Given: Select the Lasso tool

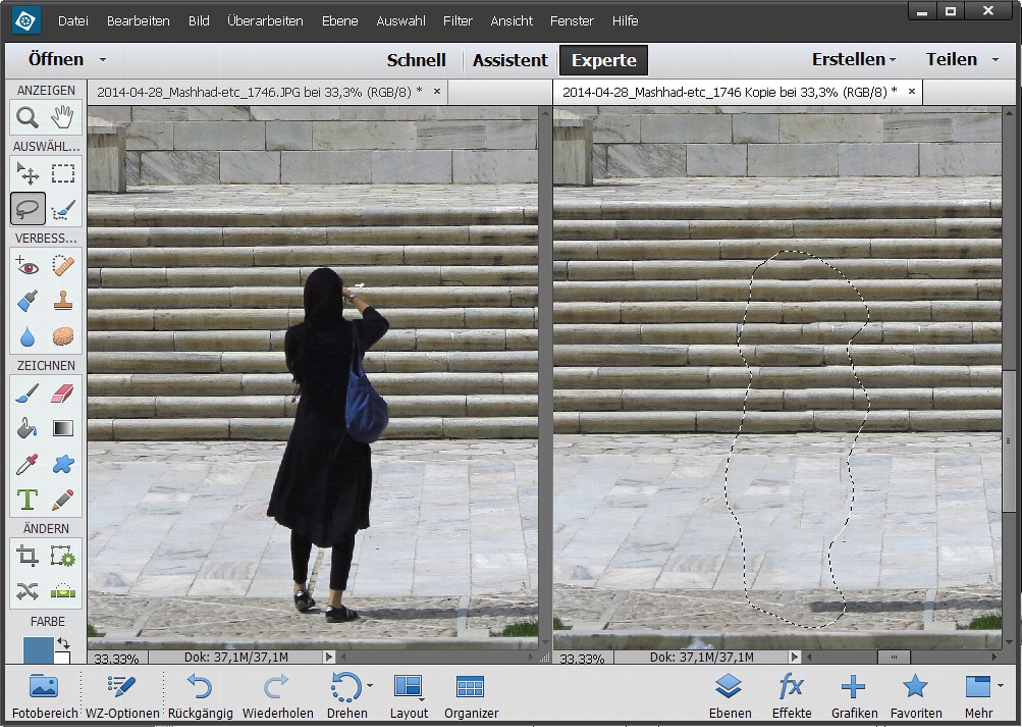Looking at the screenshot, I should pos(28,209).
